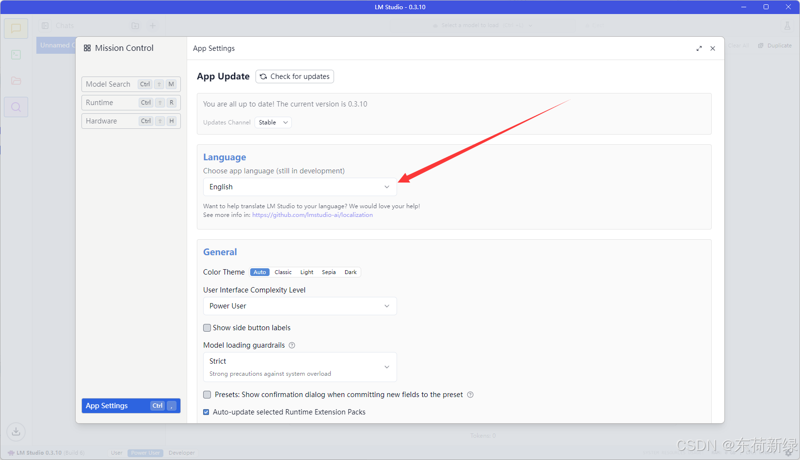Open Model loading guardrails Strict dropdown
800x460 pixels.
click(300, 367)
